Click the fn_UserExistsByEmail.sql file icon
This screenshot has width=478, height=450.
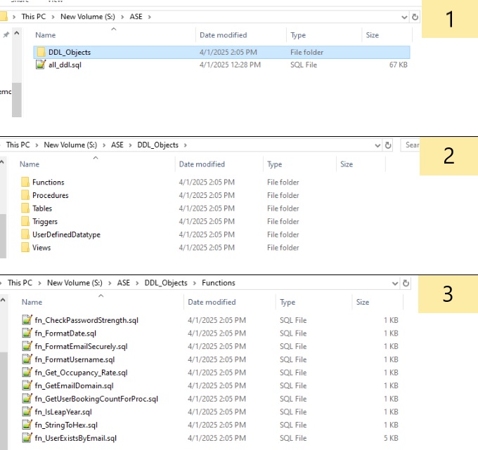[x=27, y=438]
